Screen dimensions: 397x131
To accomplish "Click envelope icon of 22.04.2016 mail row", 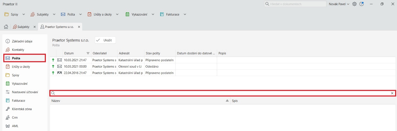I will pyautogui.click(x=60, y=73).
